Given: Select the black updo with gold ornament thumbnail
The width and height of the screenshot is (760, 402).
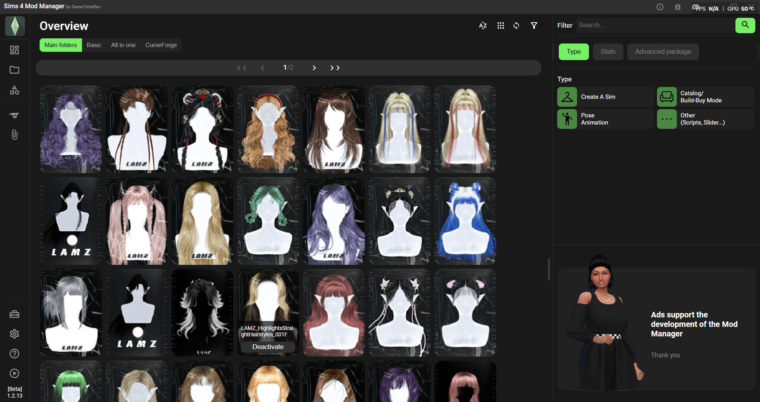Looking at the screenshot, I should pos(400,221).
